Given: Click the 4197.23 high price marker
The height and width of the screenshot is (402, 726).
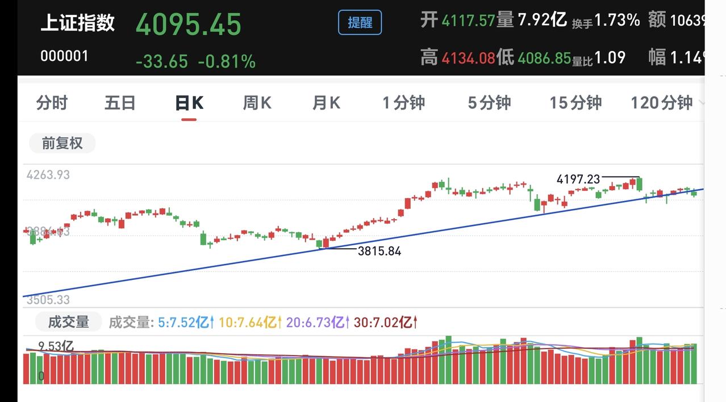Looking at the screenshot, I should click(x=578, y=178).
